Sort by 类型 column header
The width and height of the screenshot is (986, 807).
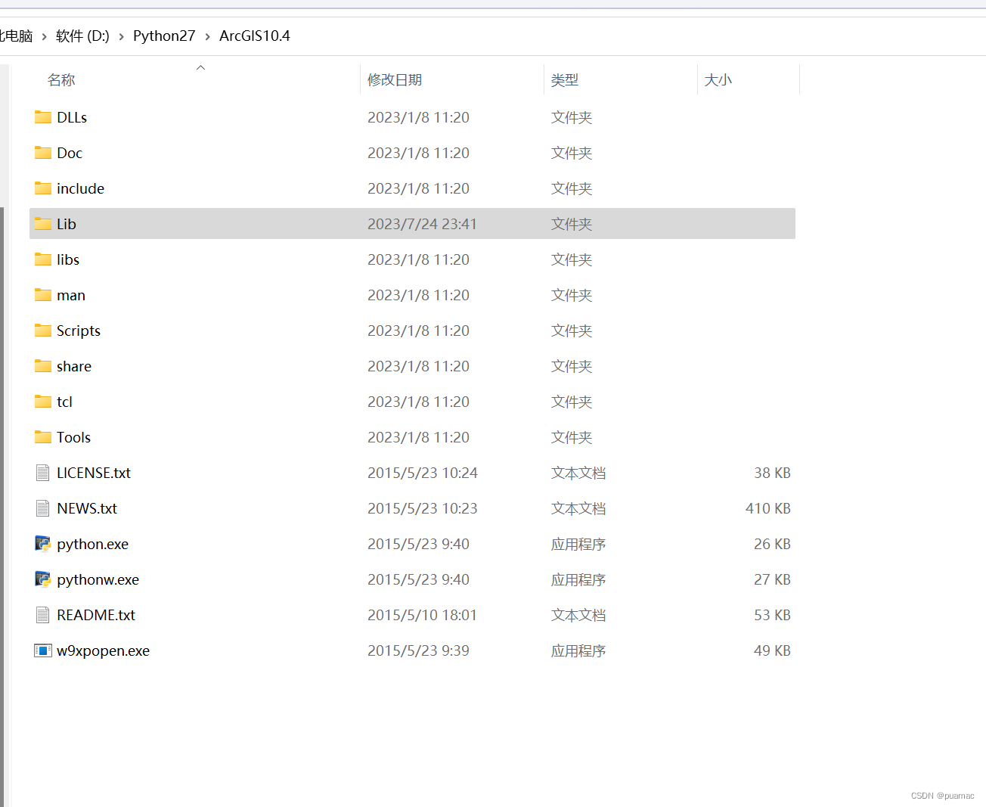pos(565,79)
